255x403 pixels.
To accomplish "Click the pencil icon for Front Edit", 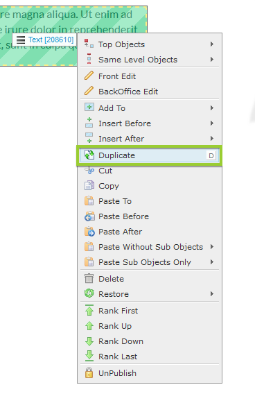I will click(x=89, y=76).
